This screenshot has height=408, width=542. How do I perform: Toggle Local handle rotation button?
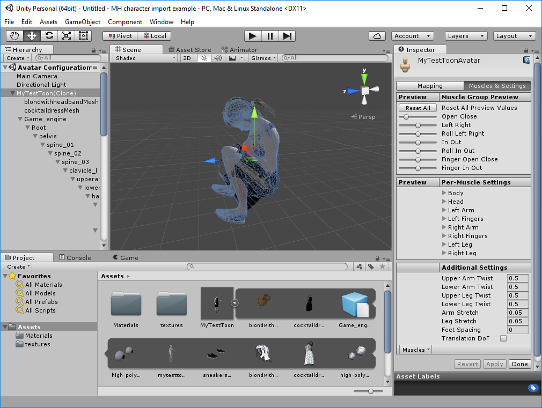(155, 36)
